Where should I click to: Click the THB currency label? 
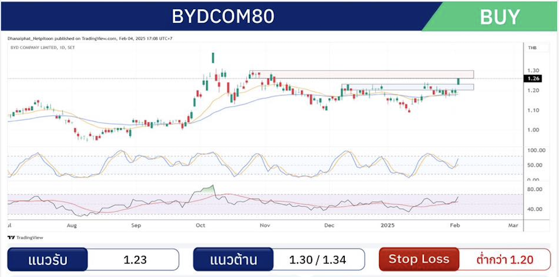pos(532,48)
